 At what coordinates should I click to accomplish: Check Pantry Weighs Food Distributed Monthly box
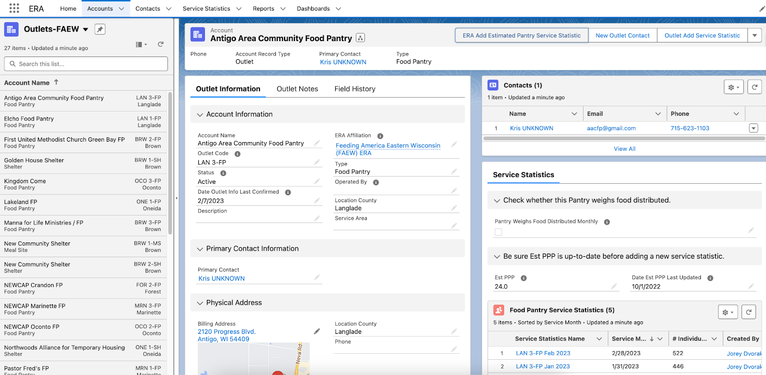498,232
